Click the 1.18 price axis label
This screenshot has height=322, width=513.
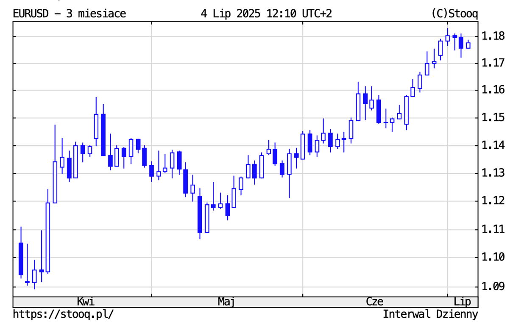(493, 36)
